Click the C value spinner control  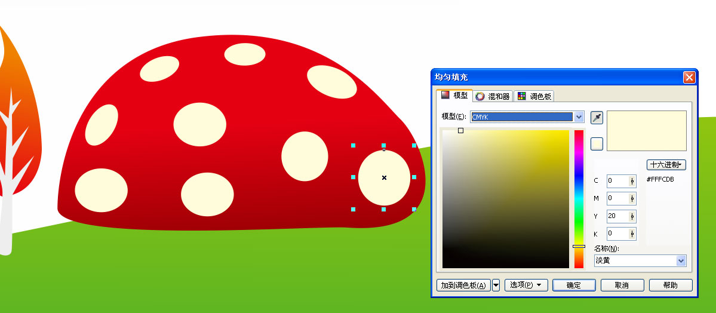pyautogui.click(x=632, y=181)
